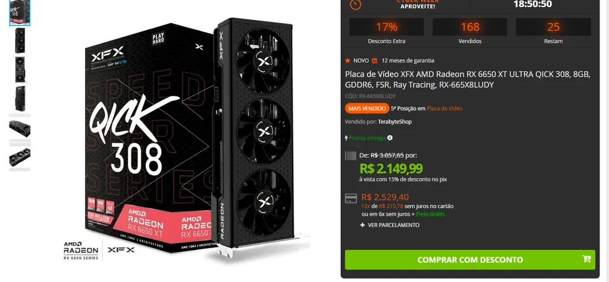The width and height of the screenshot is (609, 282).
Task: Select the last product thumbnail
Action: tap(20, 157)
